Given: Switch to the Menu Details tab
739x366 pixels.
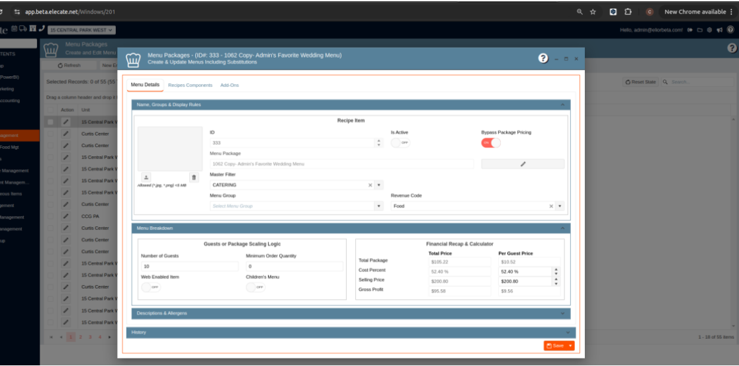Looking at the screenshot, I should pyautogui.click(x=145, y=85).
